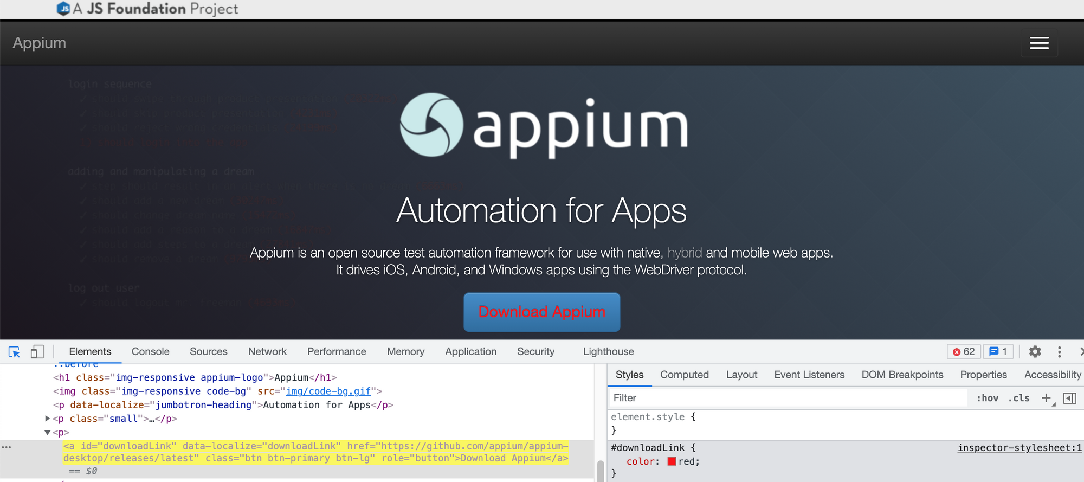Click the Download Appium button
This screenshot has width=1084, height=482.
542,312
